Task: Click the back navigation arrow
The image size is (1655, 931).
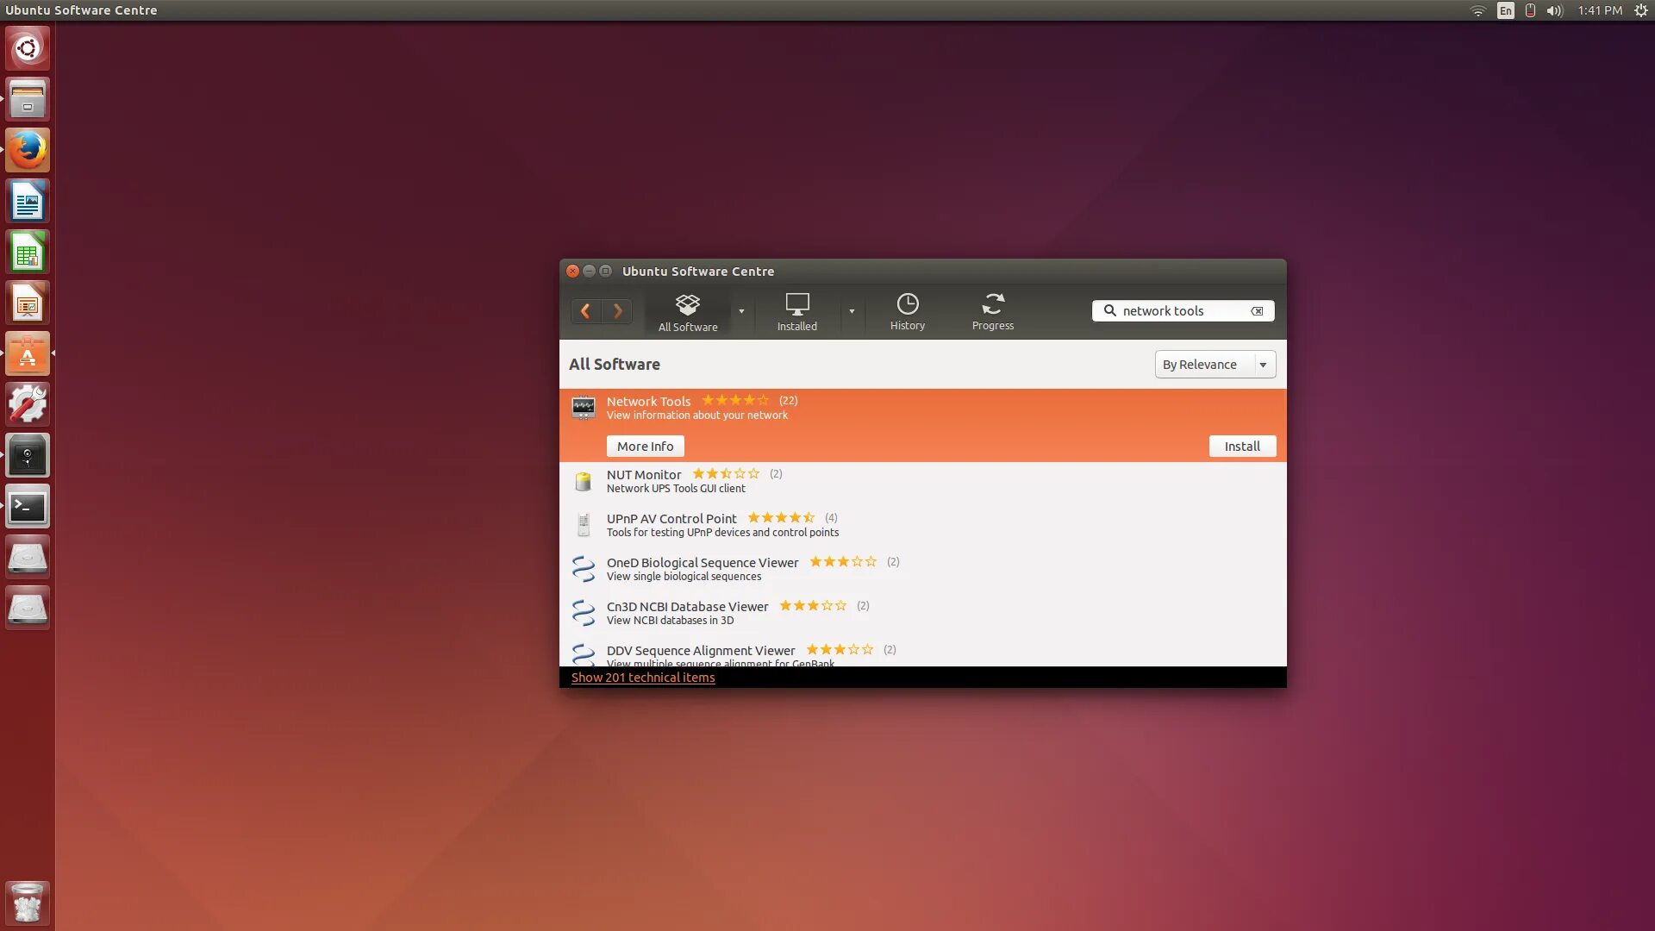Action: pos(585,311)
